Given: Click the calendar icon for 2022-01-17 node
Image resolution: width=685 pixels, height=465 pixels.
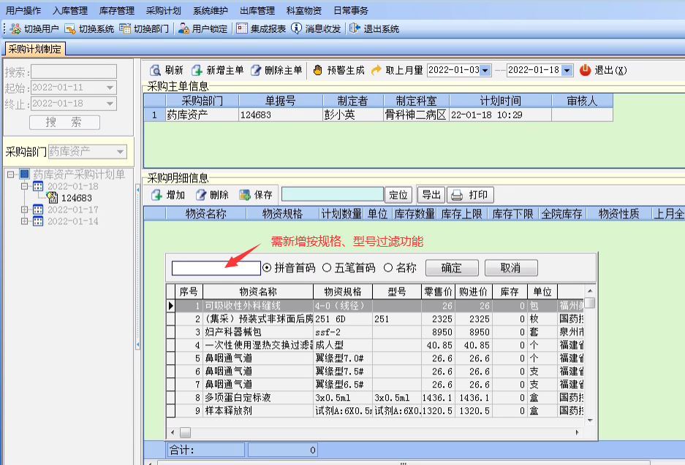Looking at the screenshot, I should coord(38,210).
